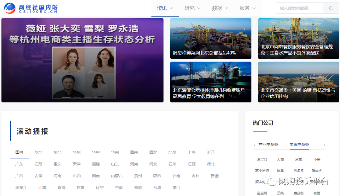Open the 杭州电商类主播 banner image
This screenshot has width=340, height=196.
tap(82, 60)
